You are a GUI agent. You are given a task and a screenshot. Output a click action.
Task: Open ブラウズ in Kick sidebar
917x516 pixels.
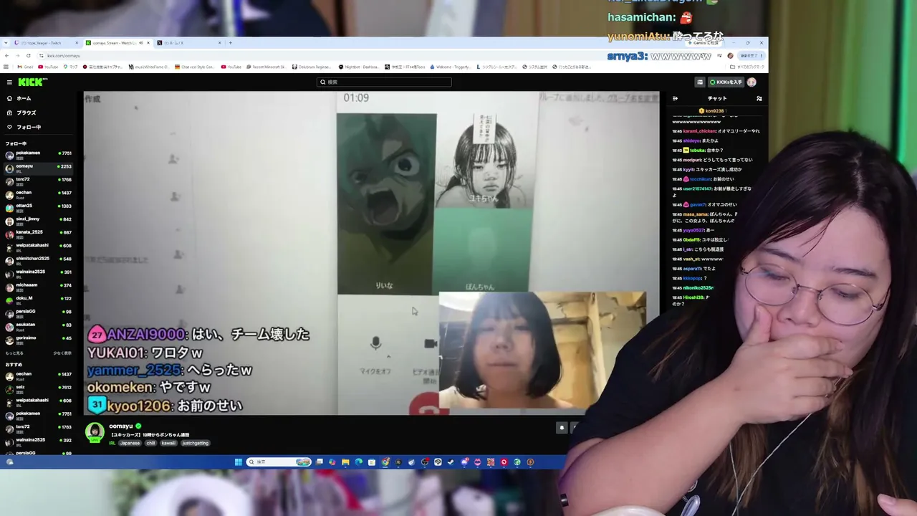click(21, 113)
